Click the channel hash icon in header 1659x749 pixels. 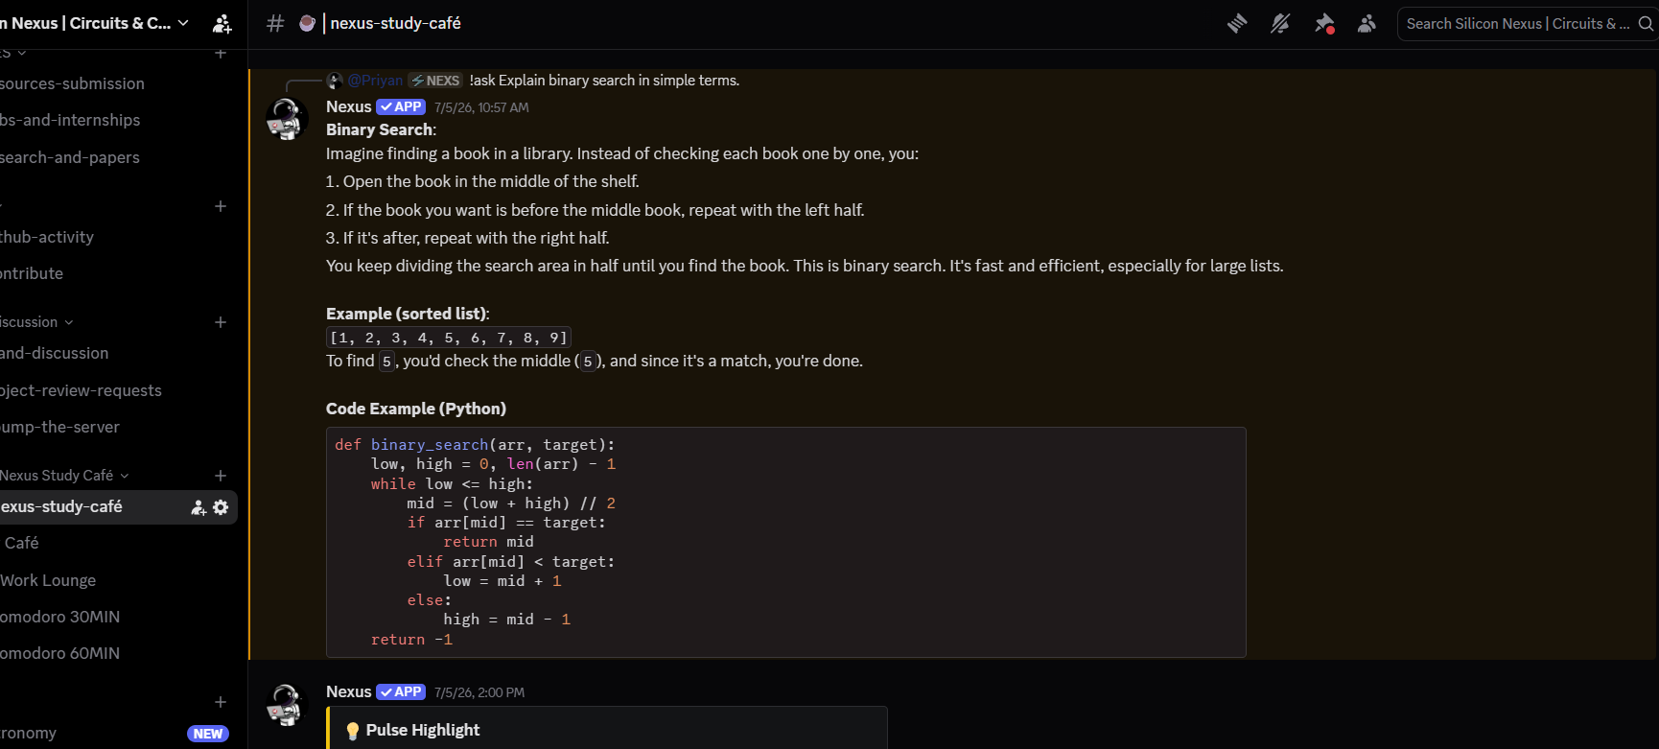click(275, 23)
